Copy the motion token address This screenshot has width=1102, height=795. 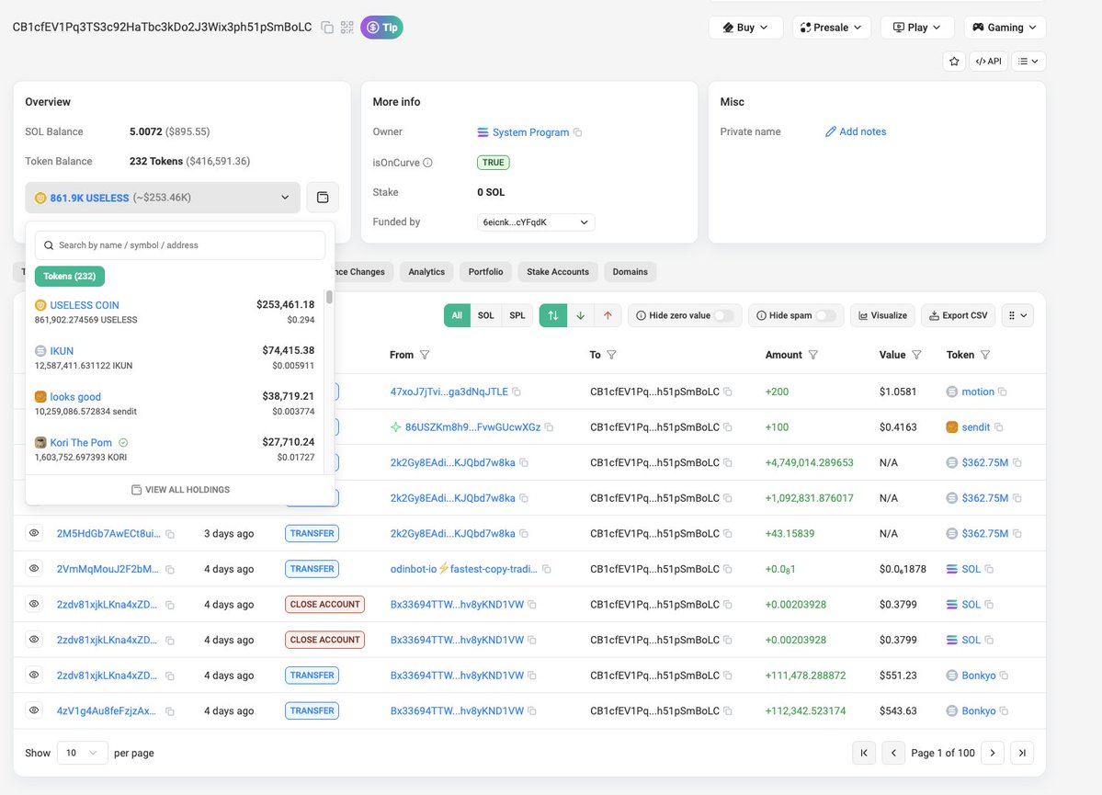click(x=1002, y=392)
